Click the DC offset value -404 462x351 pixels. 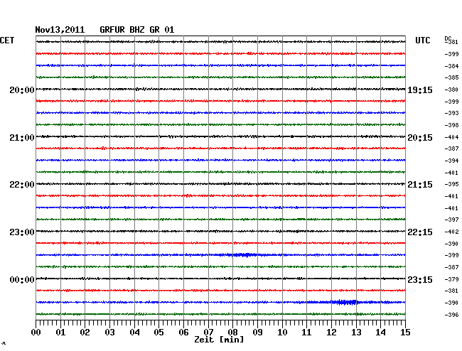(451, 137)
